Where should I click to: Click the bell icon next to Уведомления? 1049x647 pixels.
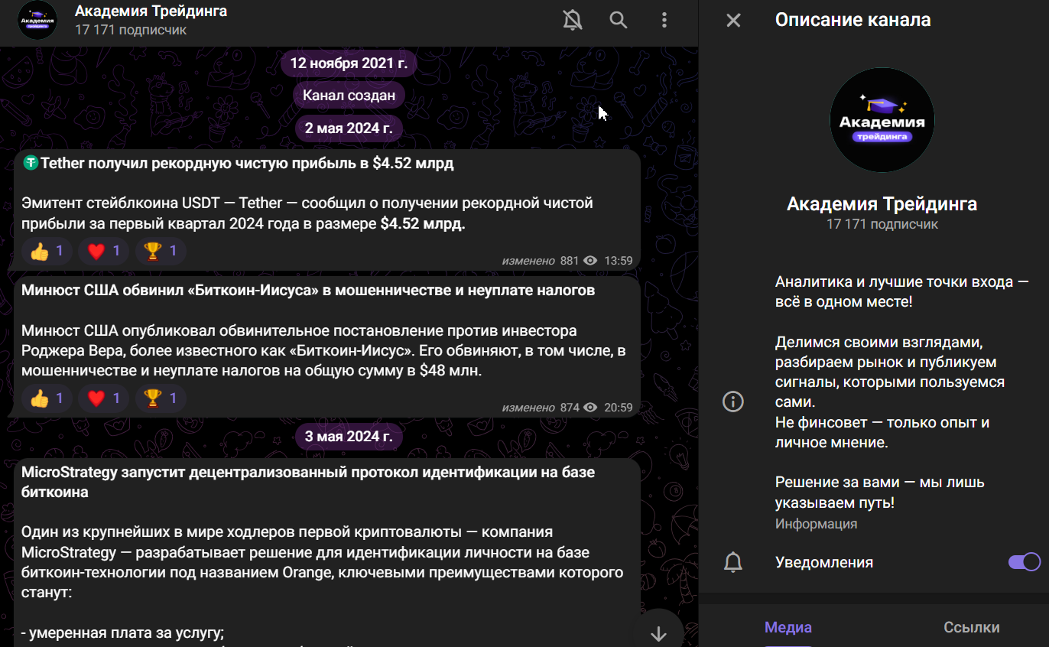[733, 562]
